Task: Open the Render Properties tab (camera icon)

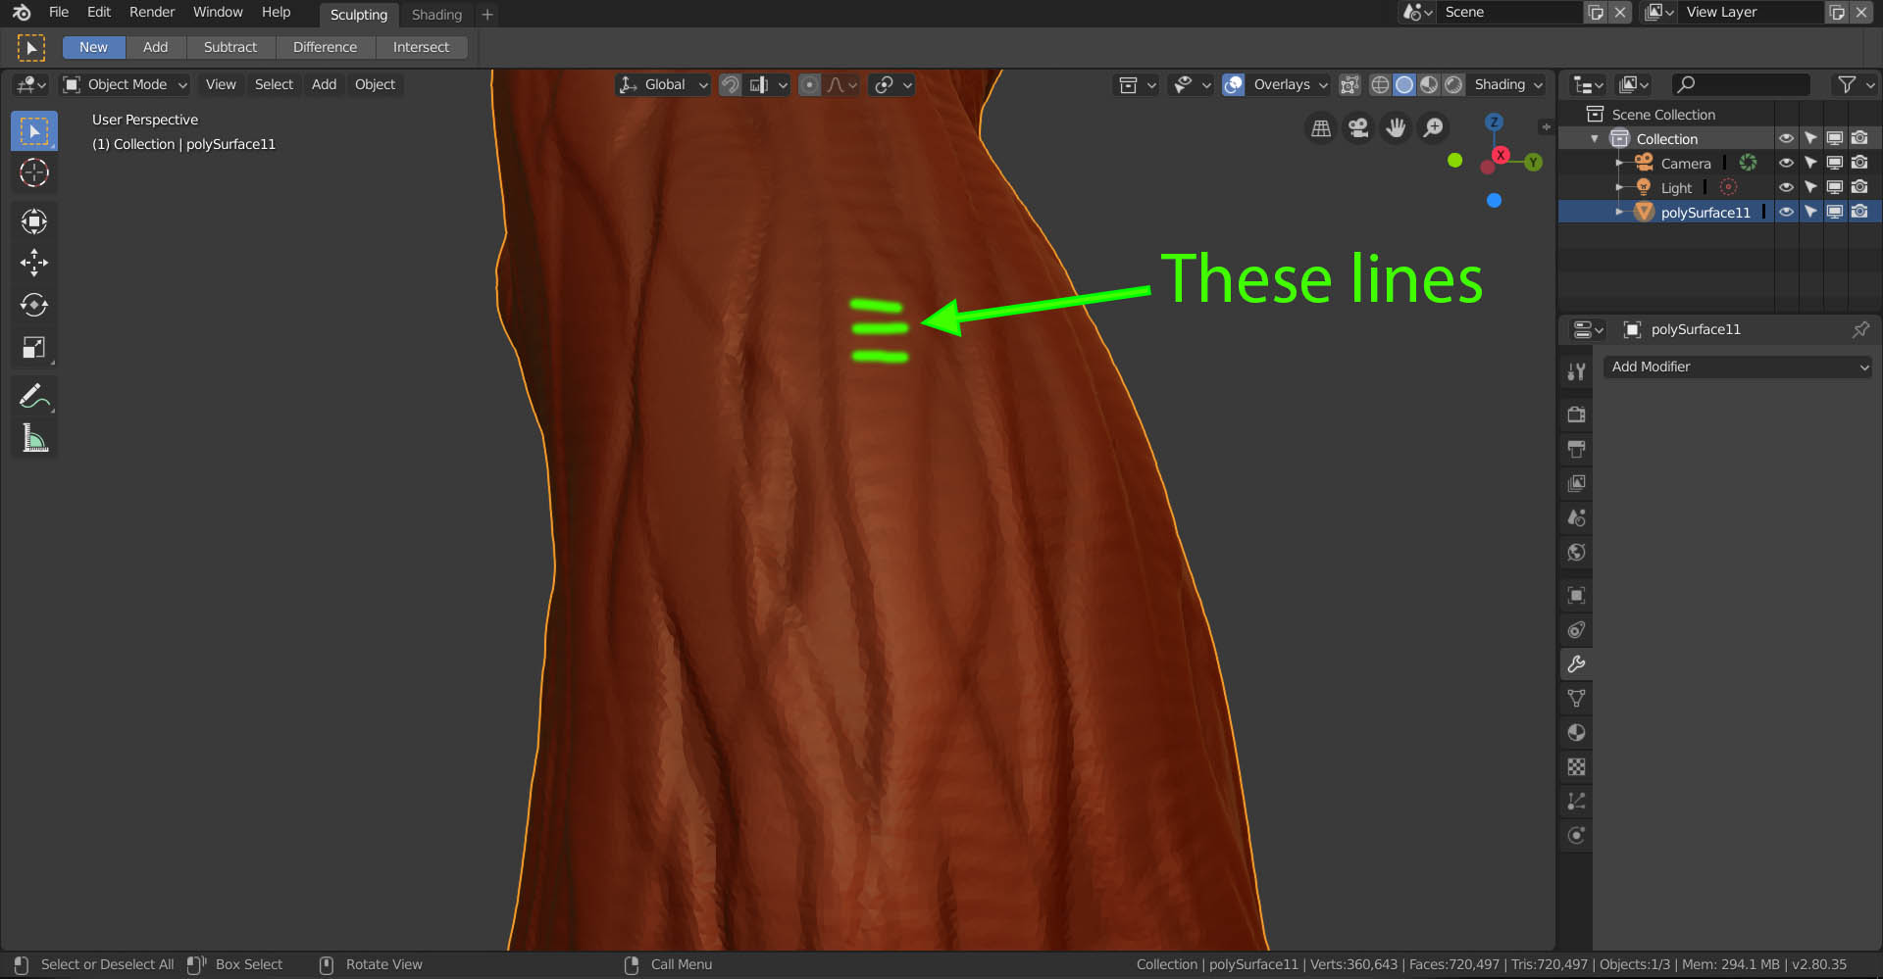Action: click(x=1576, y=414)
